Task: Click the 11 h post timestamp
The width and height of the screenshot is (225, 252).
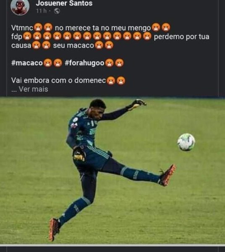Action: [x=41, y=11]
